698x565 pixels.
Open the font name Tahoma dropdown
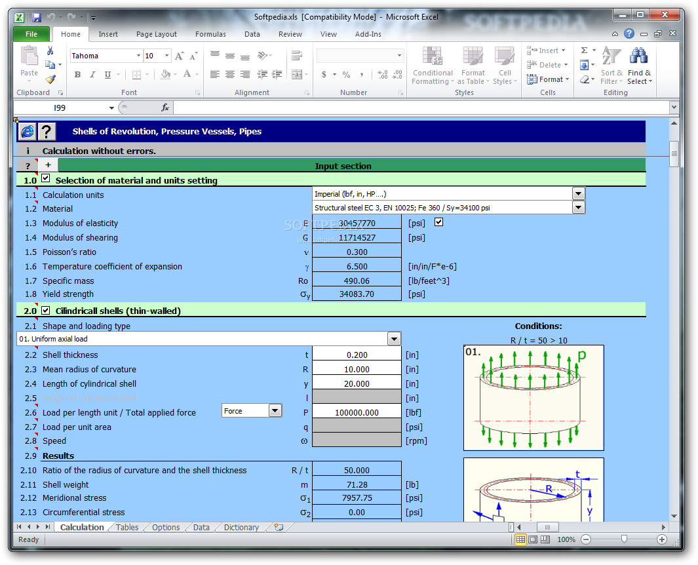coord(138,56)
